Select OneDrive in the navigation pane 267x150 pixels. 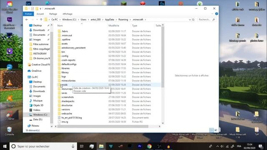[36, 71]
